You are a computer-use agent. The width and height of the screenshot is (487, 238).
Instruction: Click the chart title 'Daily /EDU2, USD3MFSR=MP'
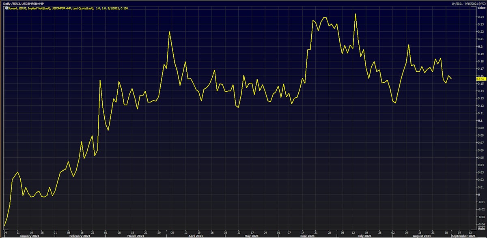[x=23, y=3]
